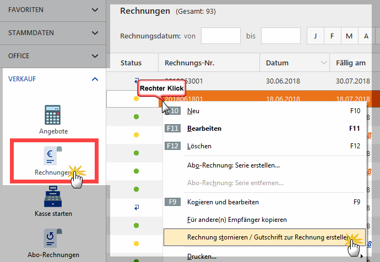Choose Neu from the context menu
Image resolution: width=380 pixels, height=262 pixels.
(x=264, y=111)
